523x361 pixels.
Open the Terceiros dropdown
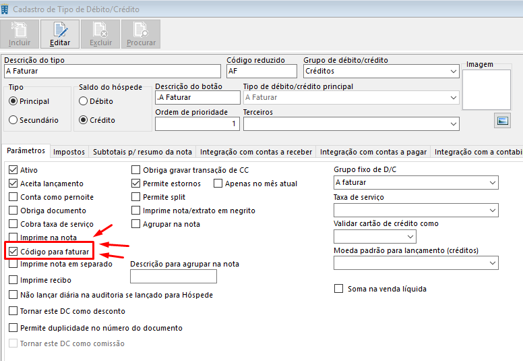tap(454, 124)
